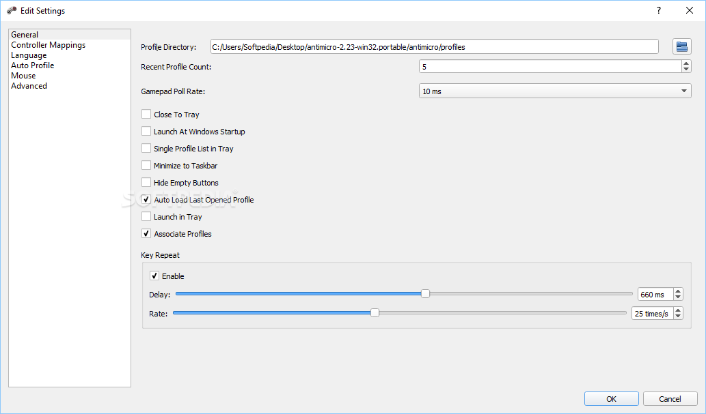Click the antimicro gamepad icon in title bar

tap(12, 11)
